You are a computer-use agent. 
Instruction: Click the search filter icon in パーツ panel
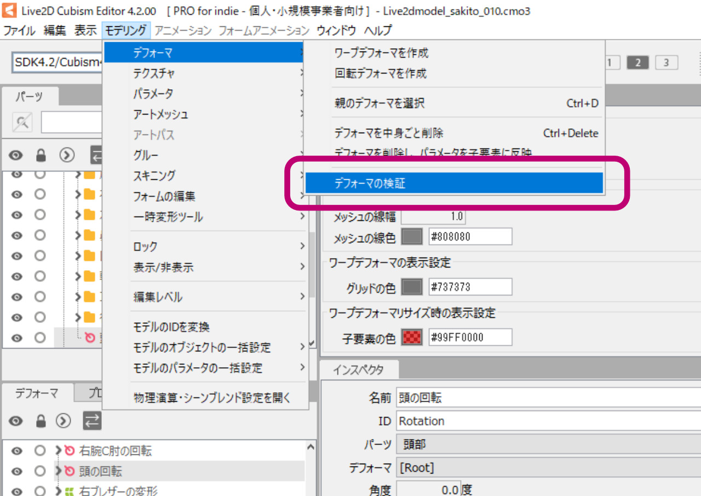point(22,123)
